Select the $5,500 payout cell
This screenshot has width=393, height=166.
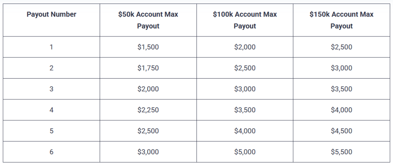(342, 152)
